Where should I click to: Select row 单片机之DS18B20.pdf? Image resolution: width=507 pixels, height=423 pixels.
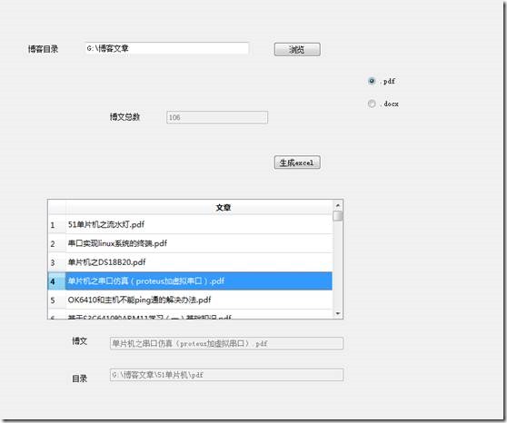click(x=199, y=262)
